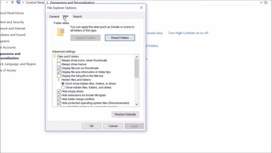Click the Advanced settings scrollbar up arrow
The image size is (272, 153).
click(x=137, y=57)
